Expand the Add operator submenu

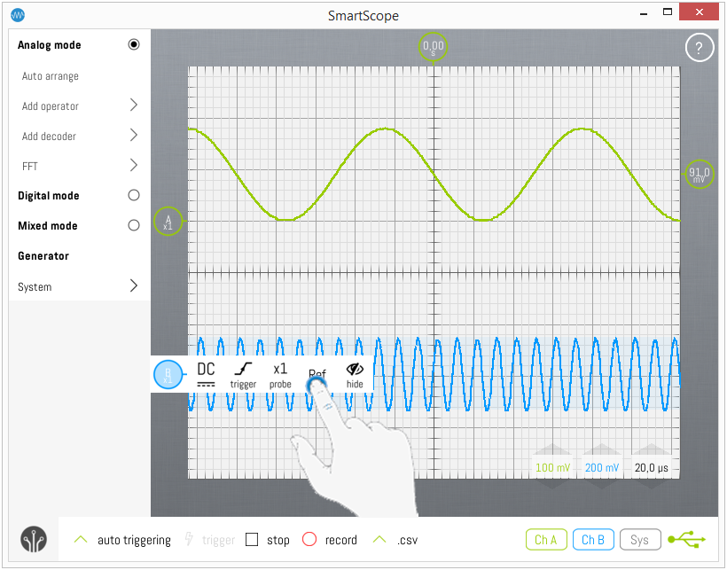point(134,105)
